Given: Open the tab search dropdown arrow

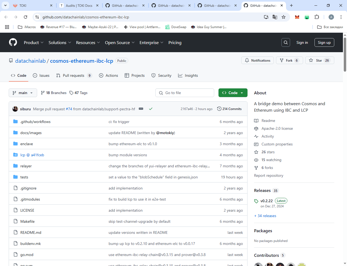Looking at the screenshot, I should click(5, 5).
